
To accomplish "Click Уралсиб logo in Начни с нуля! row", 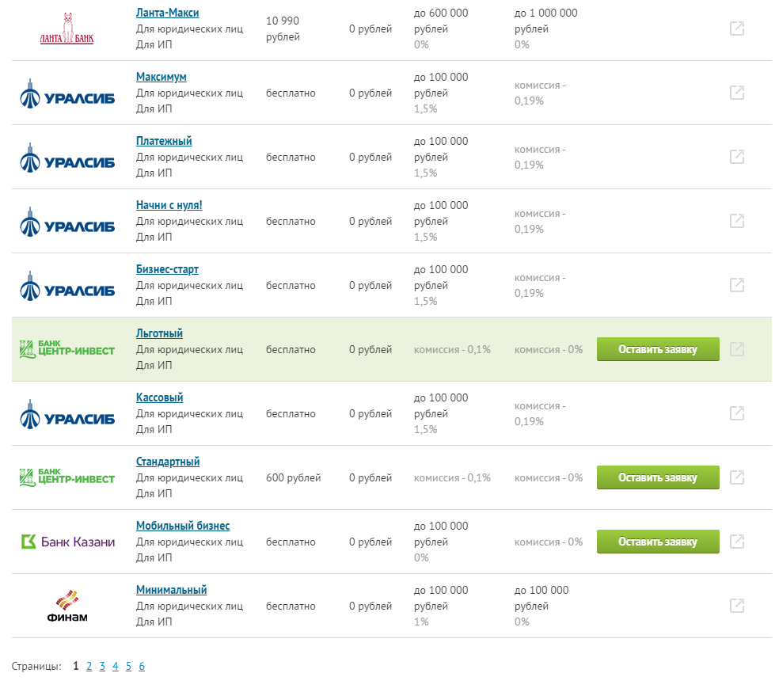I will pos(67,222).
